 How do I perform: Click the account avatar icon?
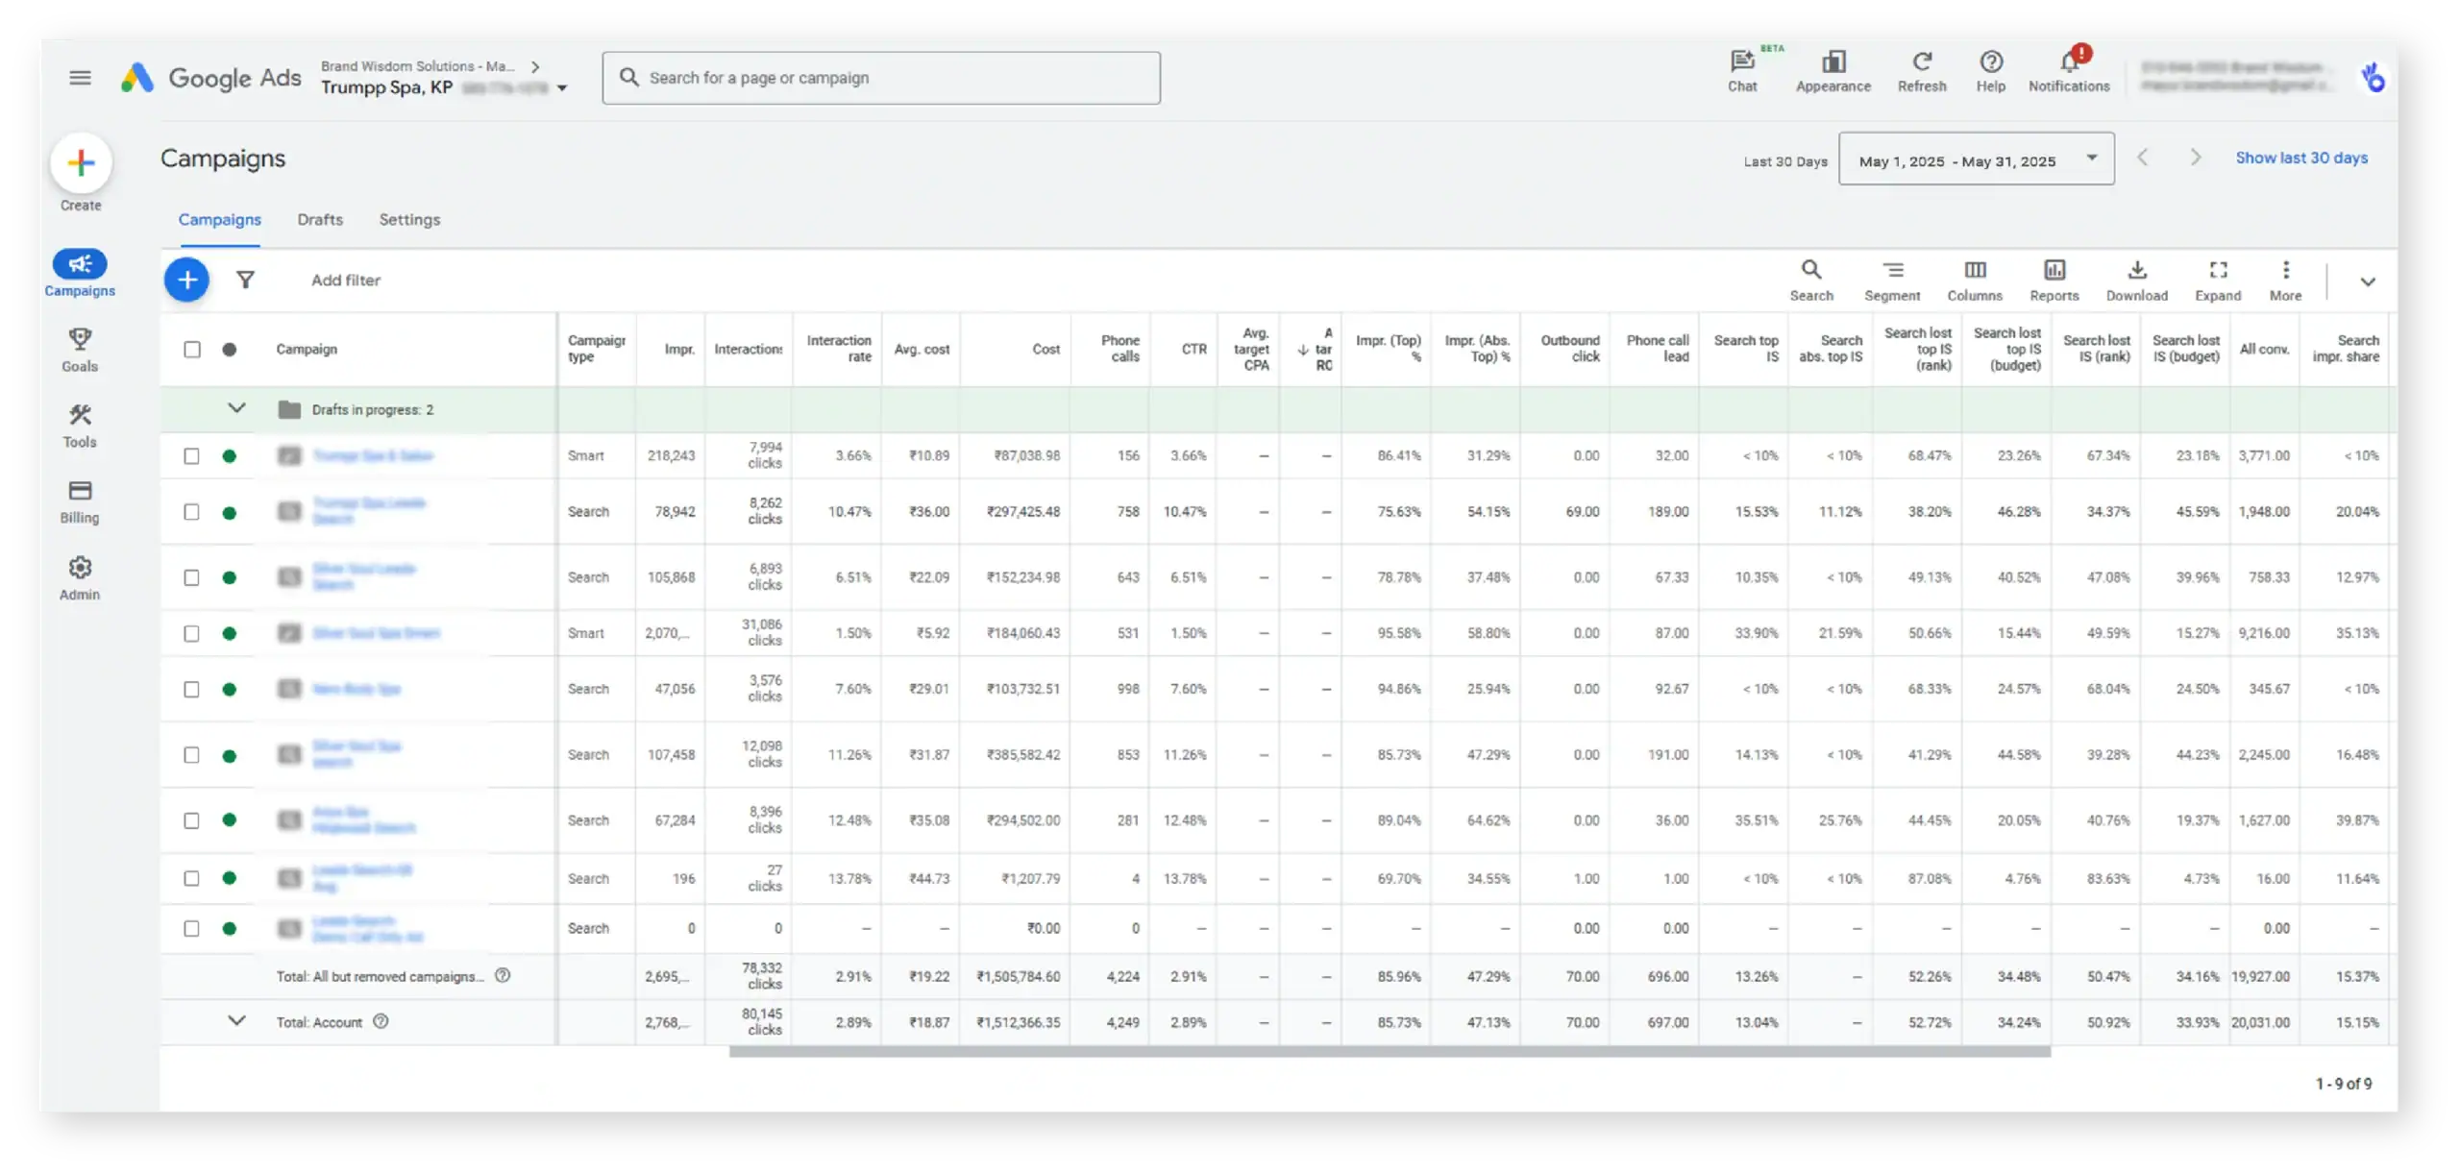click(2374, 78)
